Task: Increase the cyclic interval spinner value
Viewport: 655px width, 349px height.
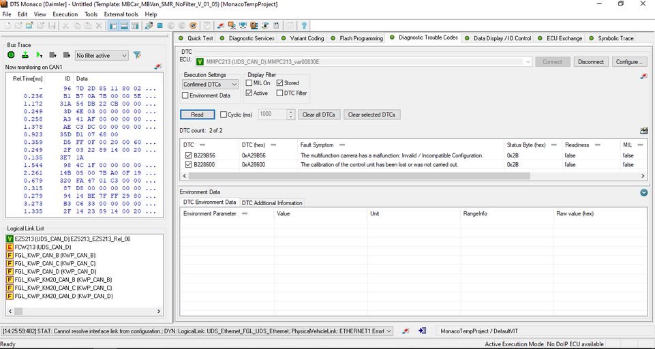Action: pyautogui.click(x=291, y=112)
